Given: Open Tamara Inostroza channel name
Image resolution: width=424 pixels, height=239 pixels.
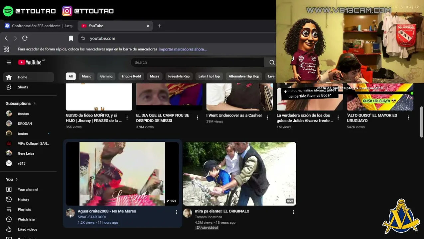Looking at the screenshot, I should coord(209,217).
